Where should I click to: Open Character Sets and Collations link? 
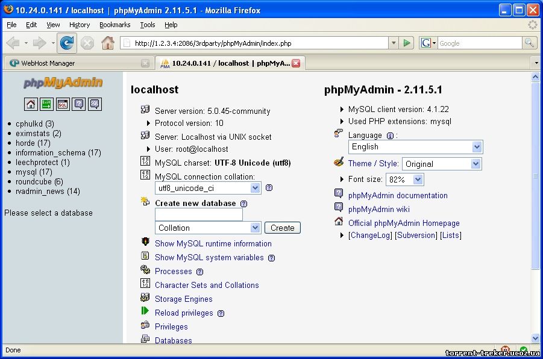tap(207, 286)
